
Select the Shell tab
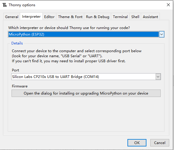135,17
